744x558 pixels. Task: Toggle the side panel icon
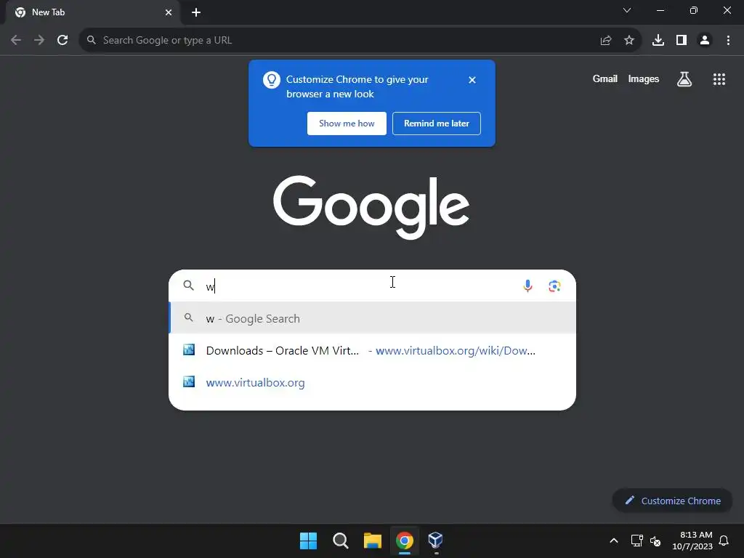click(682, 41)
